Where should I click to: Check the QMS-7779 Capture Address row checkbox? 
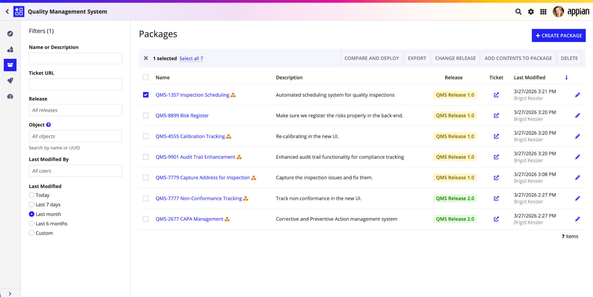tap(146, 177)
